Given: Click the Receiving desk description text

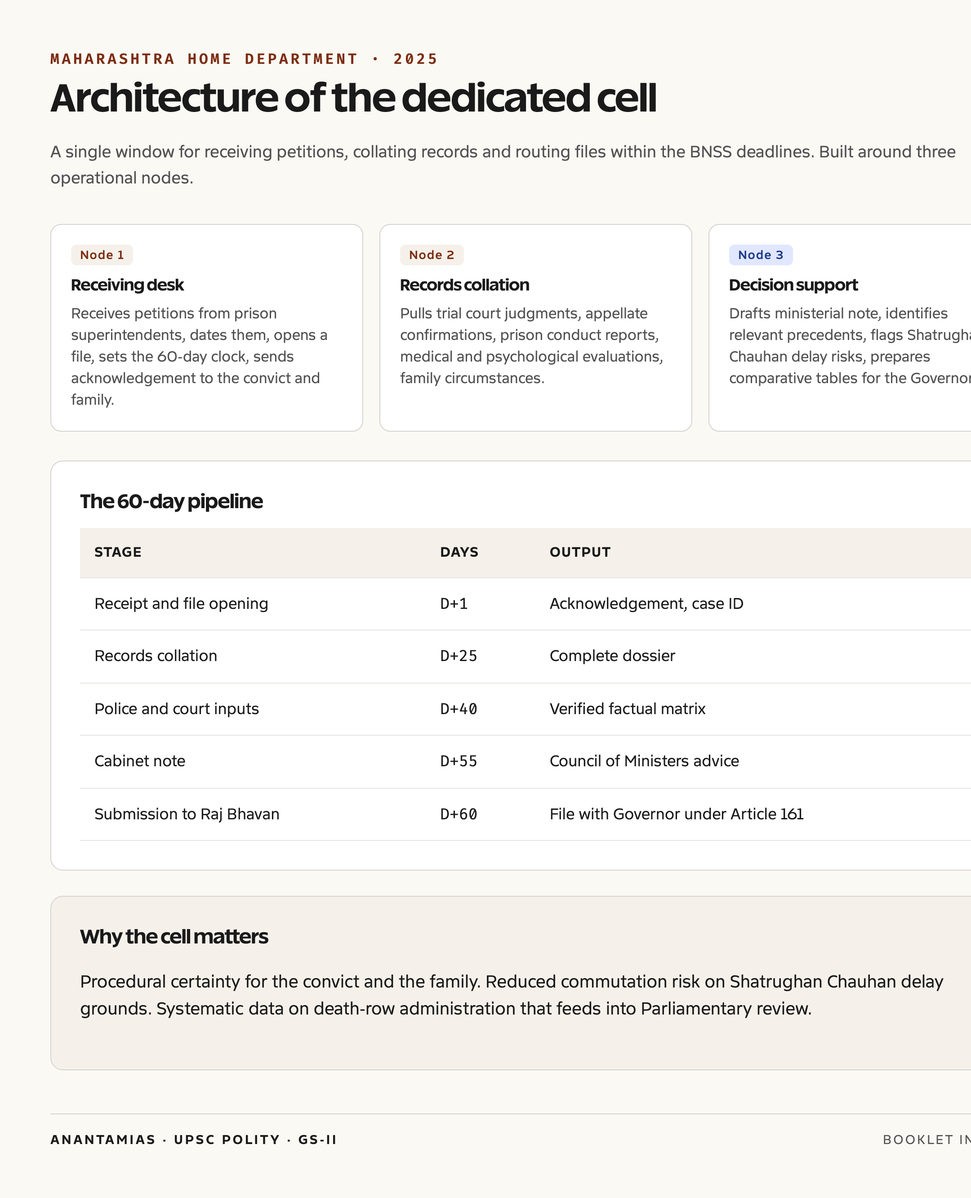Looking at the screenshot, I should click(199, 357).
